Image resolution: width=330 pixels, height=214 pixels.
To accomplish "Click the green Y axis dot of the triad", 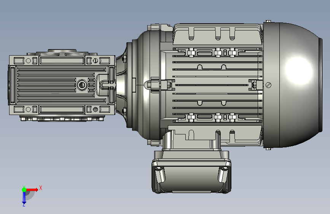I will pyautogui.click(x=24, y=190).
